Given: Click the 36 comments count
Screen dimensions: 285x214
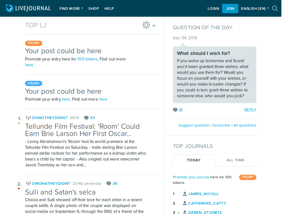Looking at the screenshot, I should [x=115, y=183].
